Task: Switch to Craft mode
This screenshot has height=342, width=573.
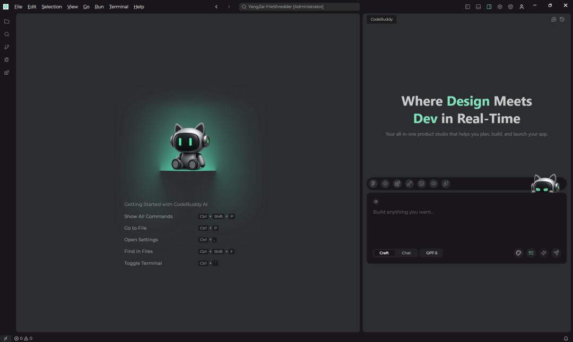Action: [x=384, y=253]
